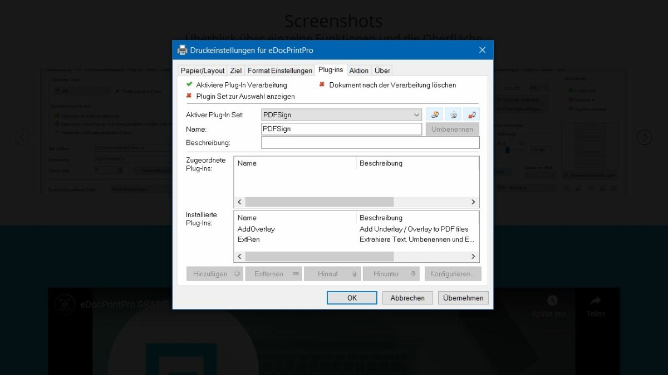Toggle Dokument nach der Verarbeitung löschen
This screenshot has height=375, width=668.
point(322,84)
